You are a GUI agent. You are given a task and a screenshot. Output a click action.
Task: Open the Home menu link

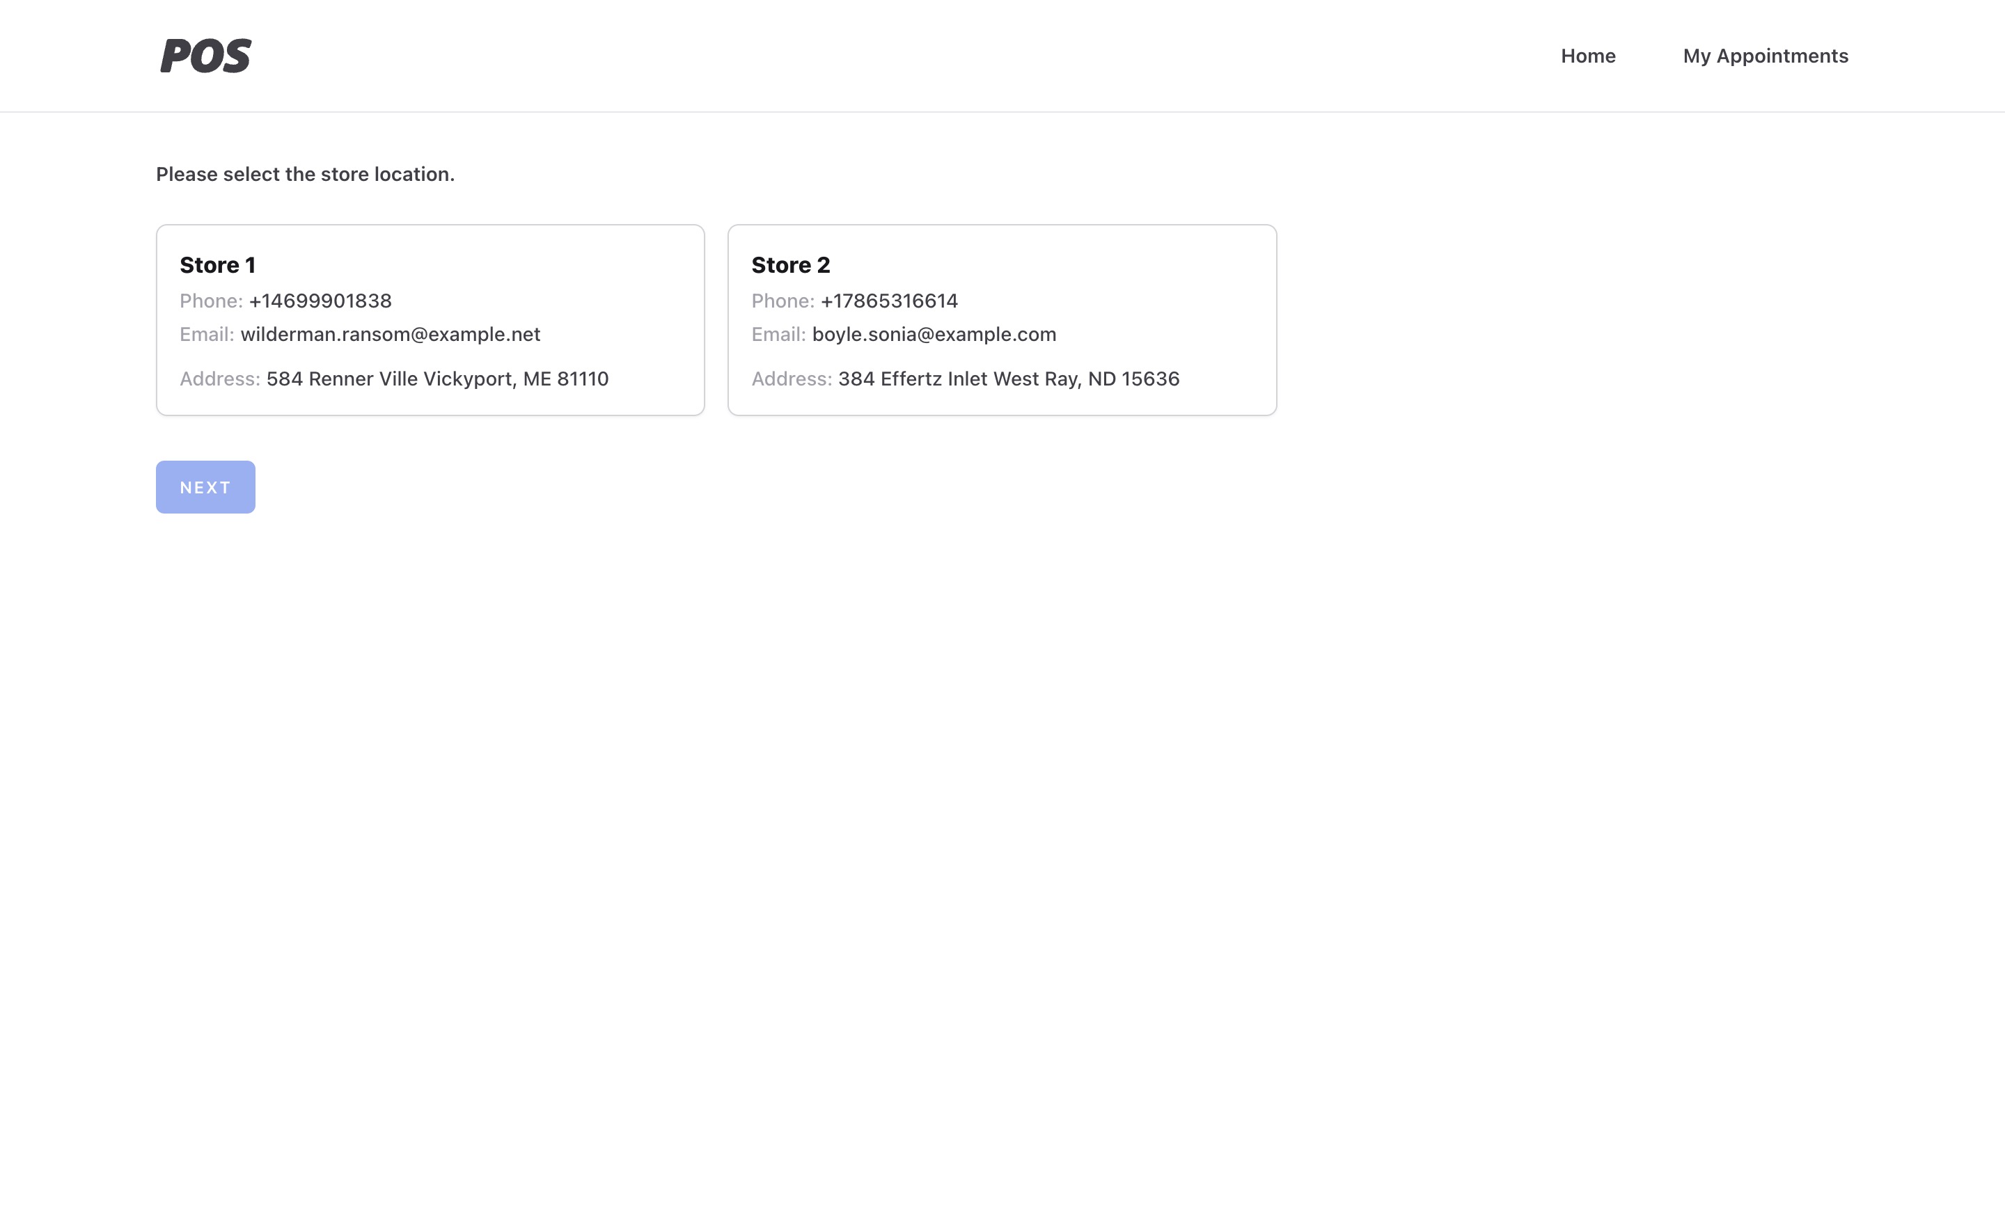pos(1587,56)
